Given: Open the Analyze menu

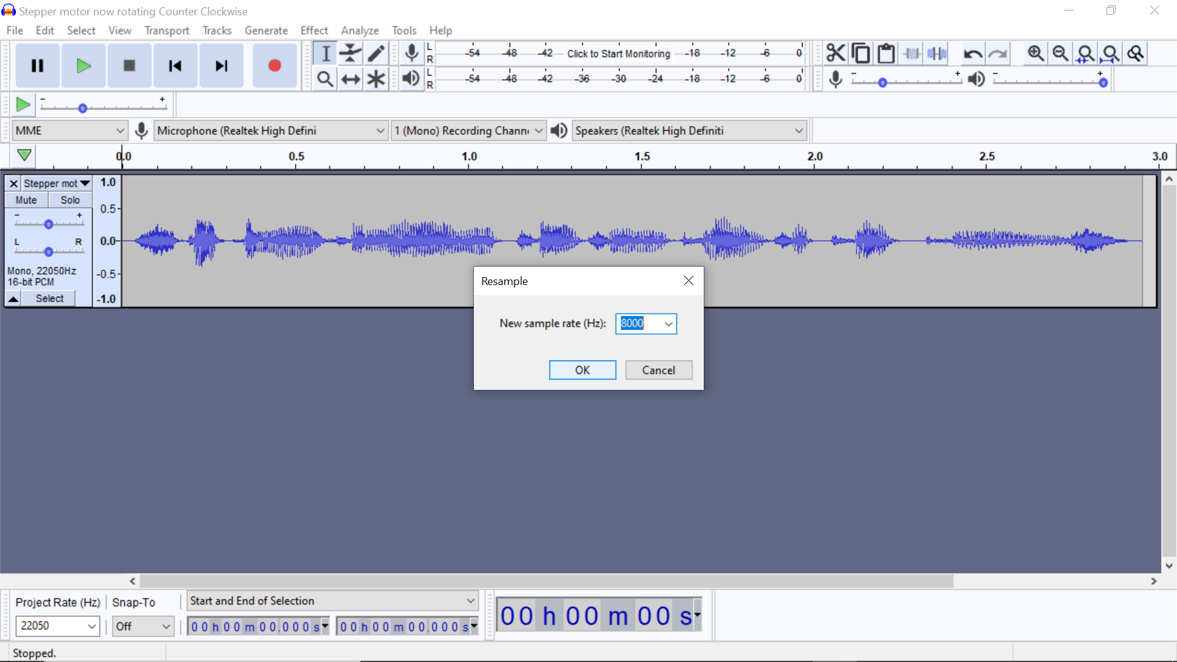Looking at the screenshot, I should 360,31.
